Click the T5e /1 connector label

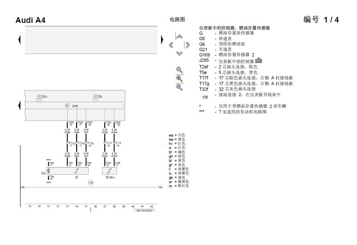tap(52, 164)
